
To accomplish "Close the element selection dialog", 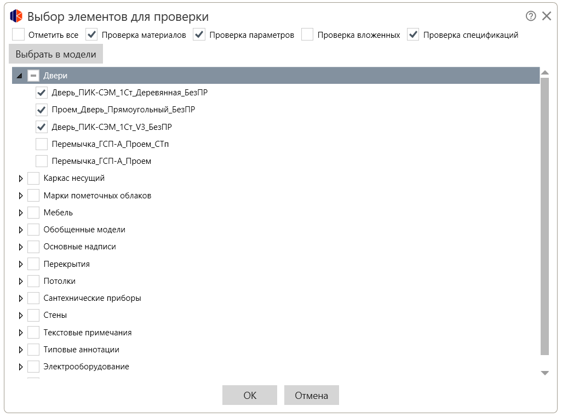I will tap(547, 16).
